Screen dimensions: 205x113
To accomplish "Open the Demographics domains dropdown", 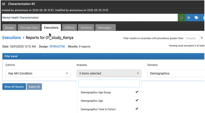I will pyautogui.click(x=176, y=73).
